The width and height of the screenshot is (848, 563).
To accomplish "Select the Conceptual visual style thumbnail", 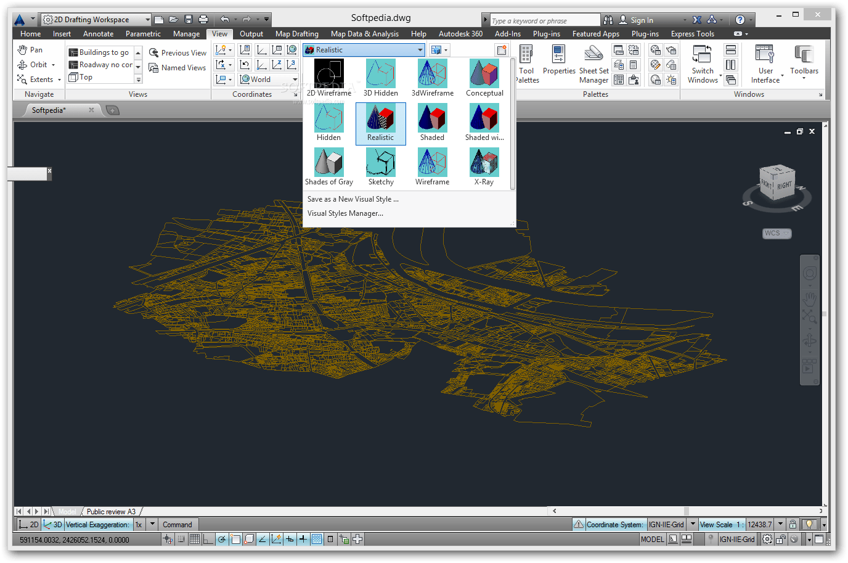I will click(484, 73).
